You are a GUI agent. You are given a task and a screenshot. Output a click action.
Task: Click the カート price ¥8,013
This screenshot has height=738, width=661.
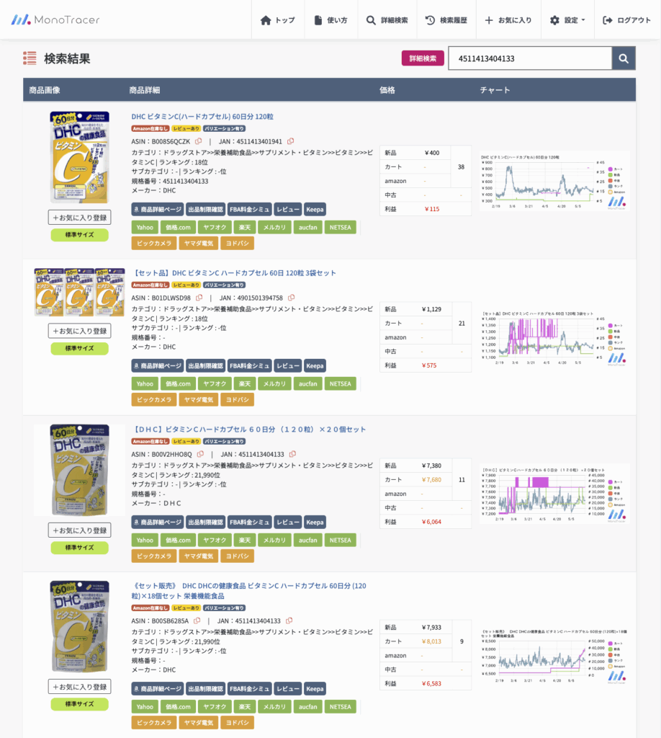(431, 641)
